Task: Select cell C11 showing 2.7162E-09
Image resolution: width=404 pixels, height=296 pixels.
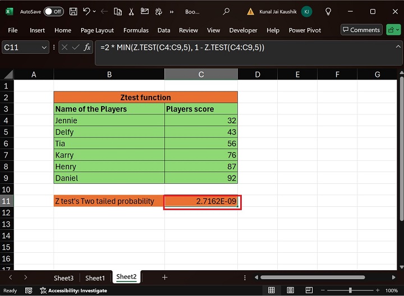Action: 201,201
